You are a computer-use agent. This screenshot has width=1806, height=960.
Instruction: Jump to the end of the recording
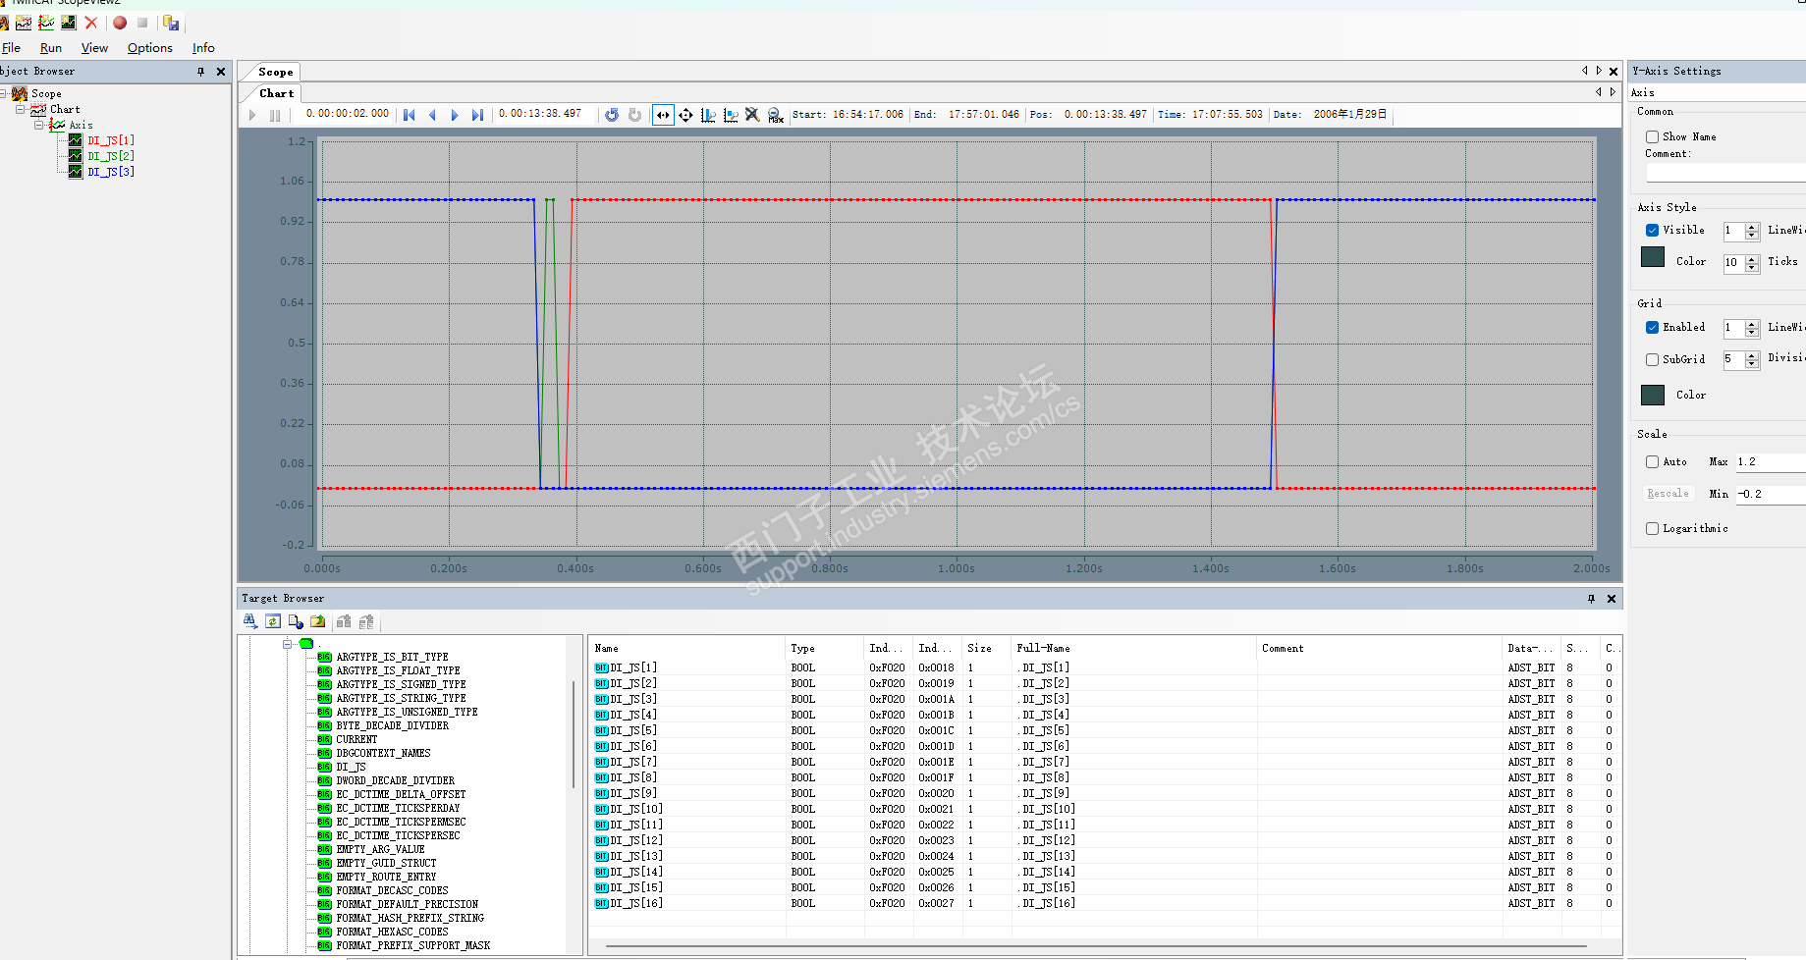477,115
